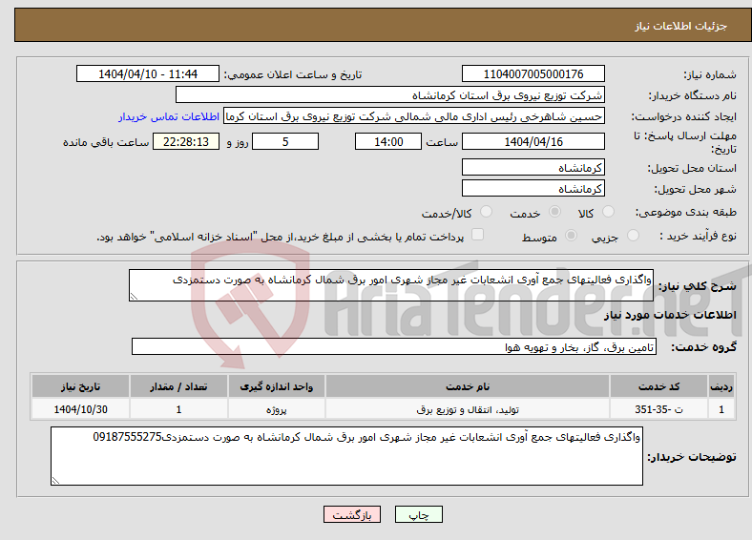Click the واحد اندازه گیری column header

277,386
